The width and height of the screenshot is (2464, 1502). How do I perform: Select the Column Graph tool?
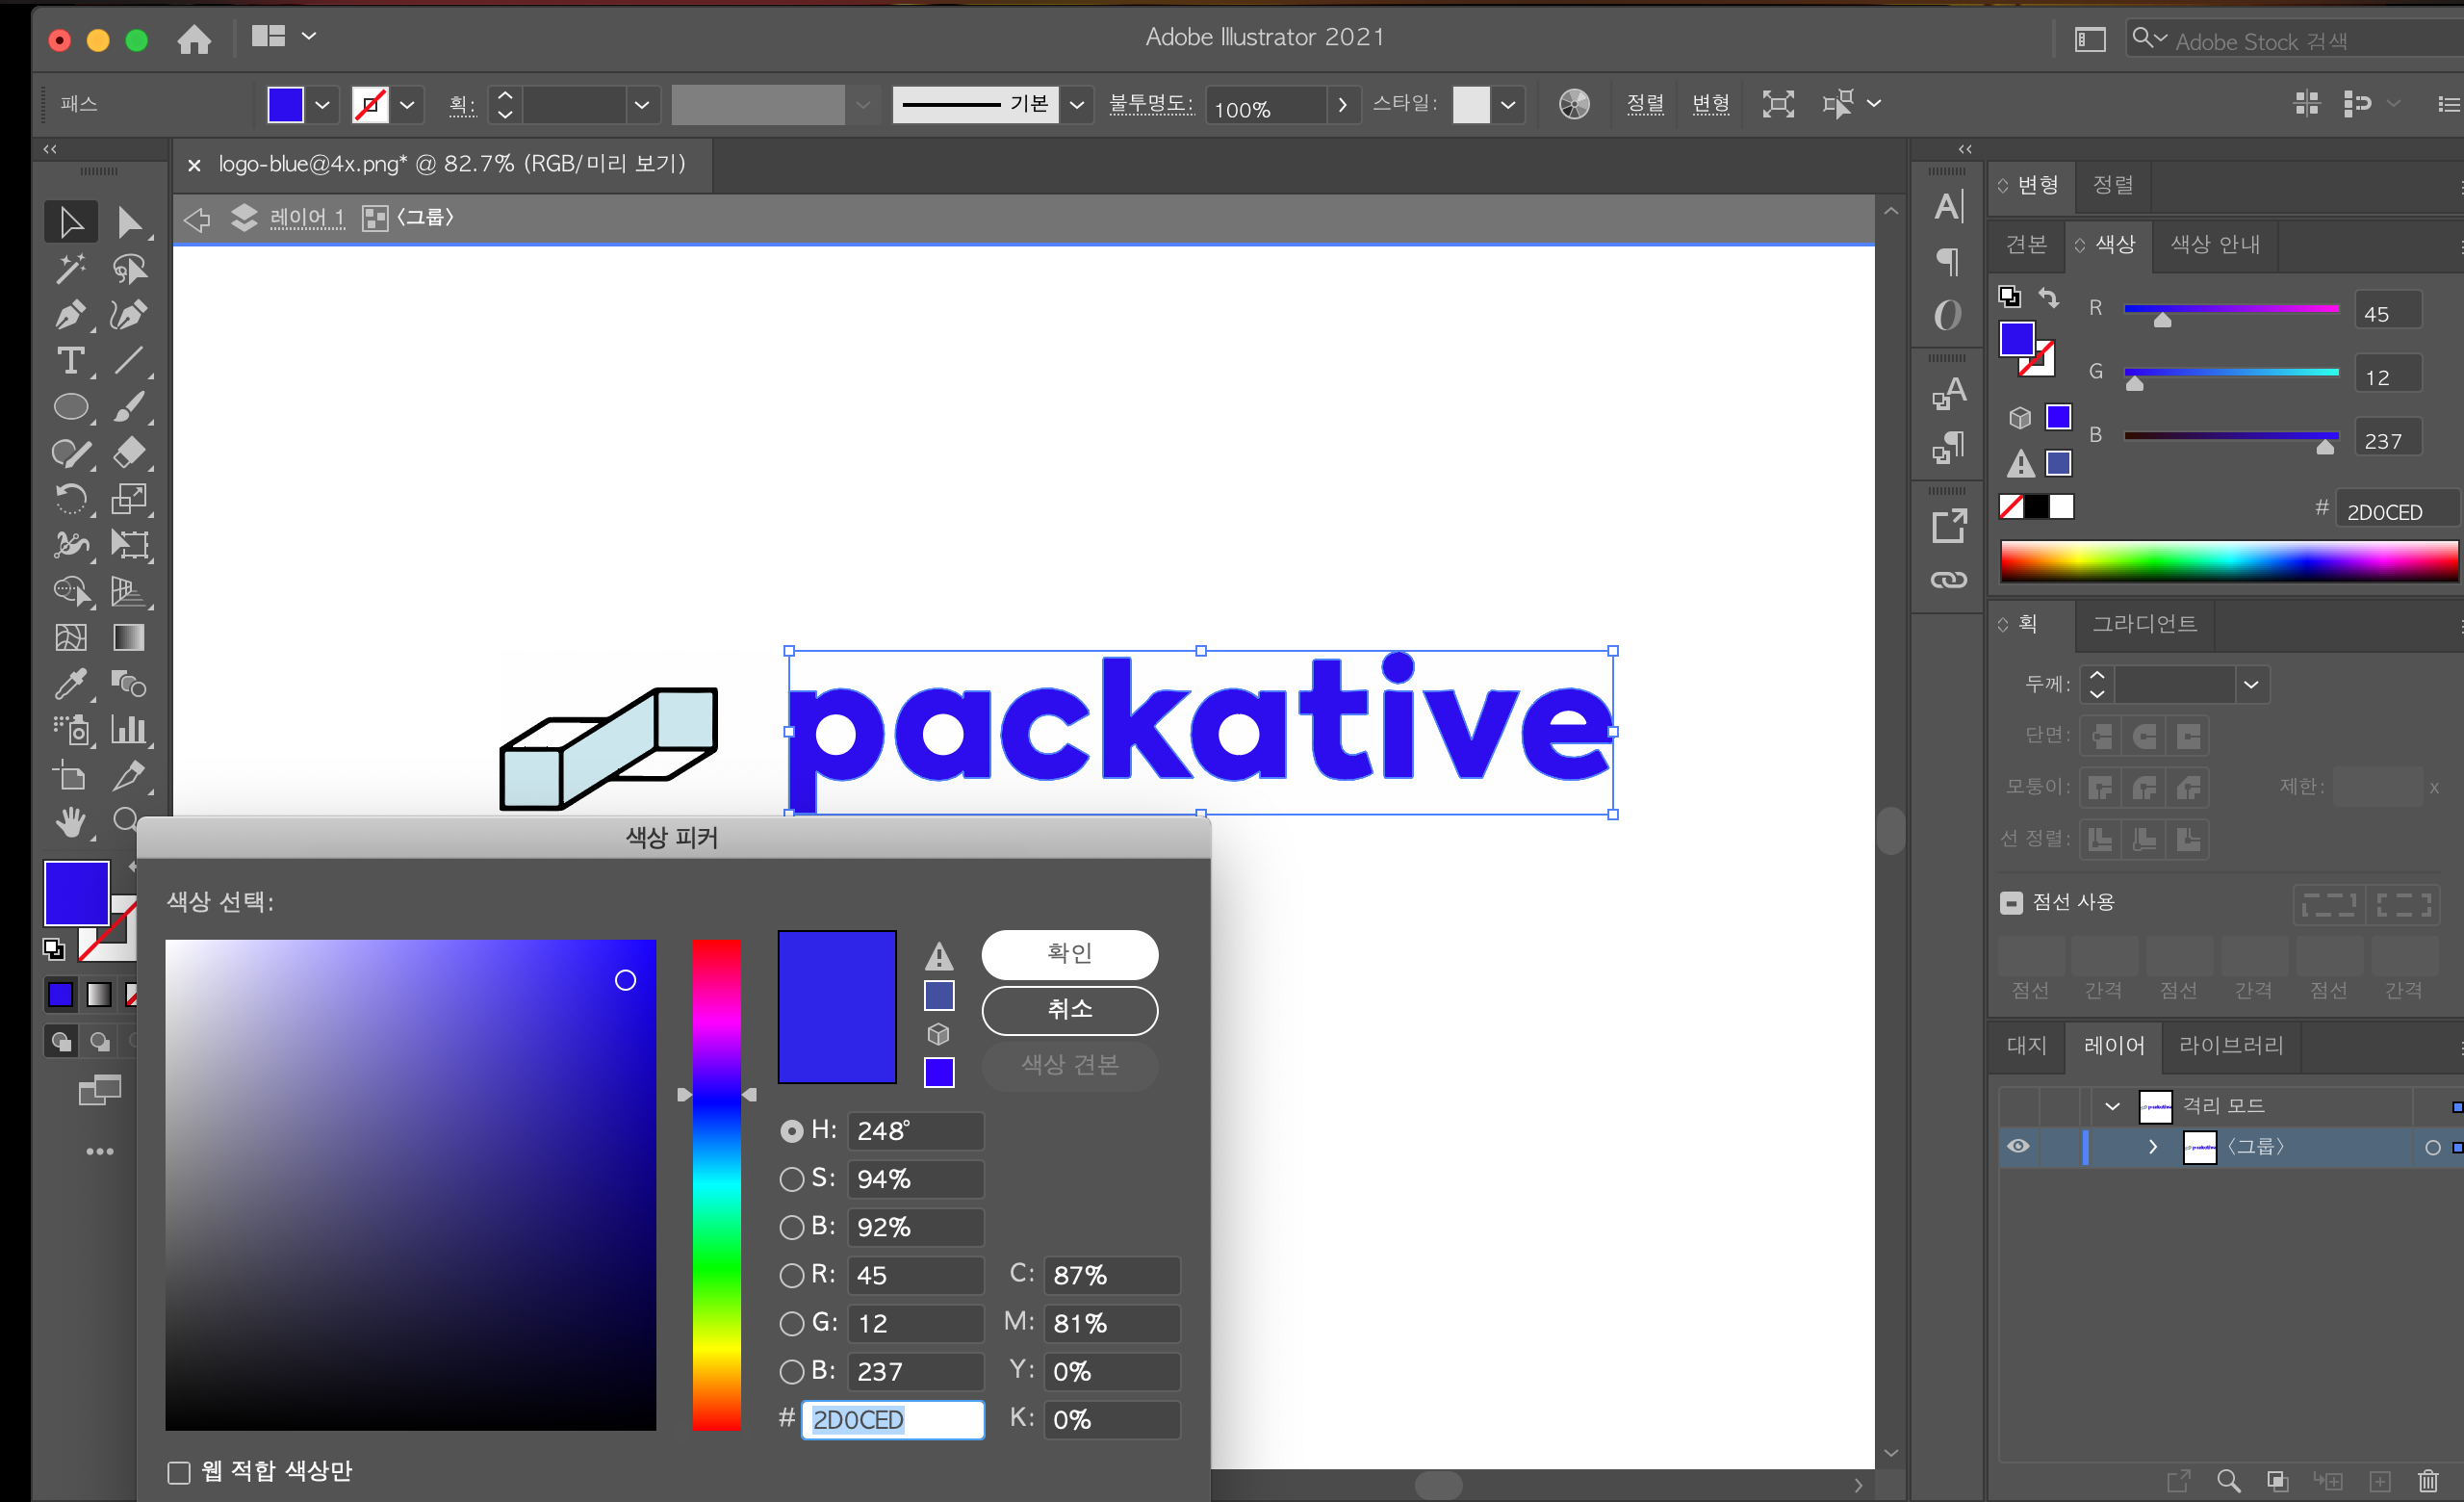tap(129, 730)
